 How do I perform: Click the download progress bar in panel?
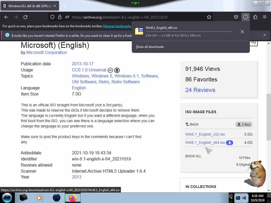189,32
